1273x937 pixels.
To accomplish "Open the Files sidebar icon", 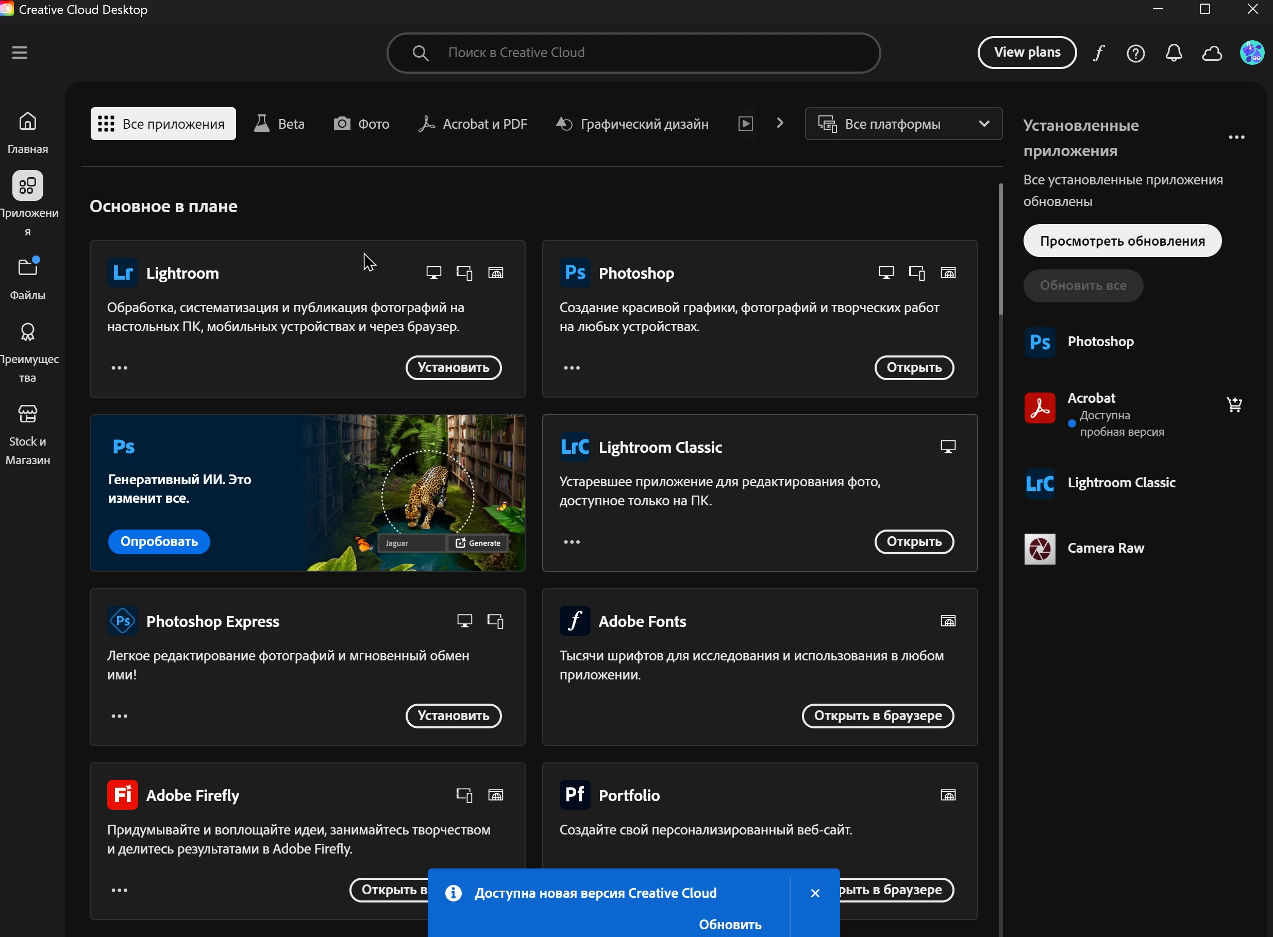I will pos(27,268).
